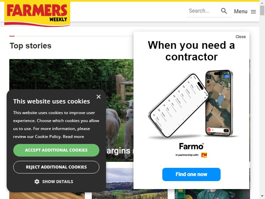Dismiss cookie banner with X icon
The height and width of the screenshot is (199, 265).
coord(98,97)
